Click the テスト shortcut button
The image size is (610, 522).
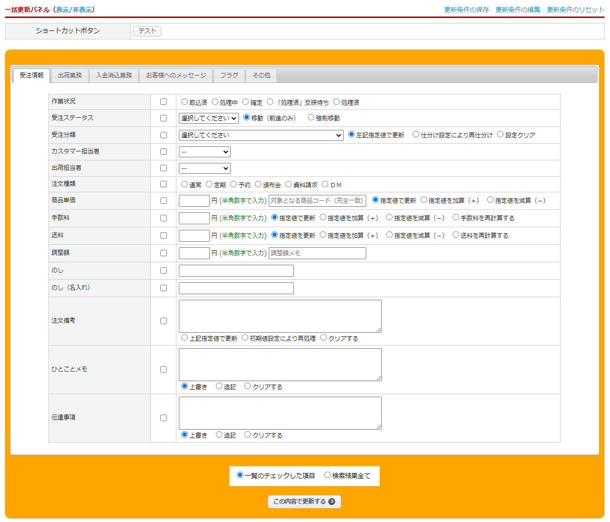point(147,31)
